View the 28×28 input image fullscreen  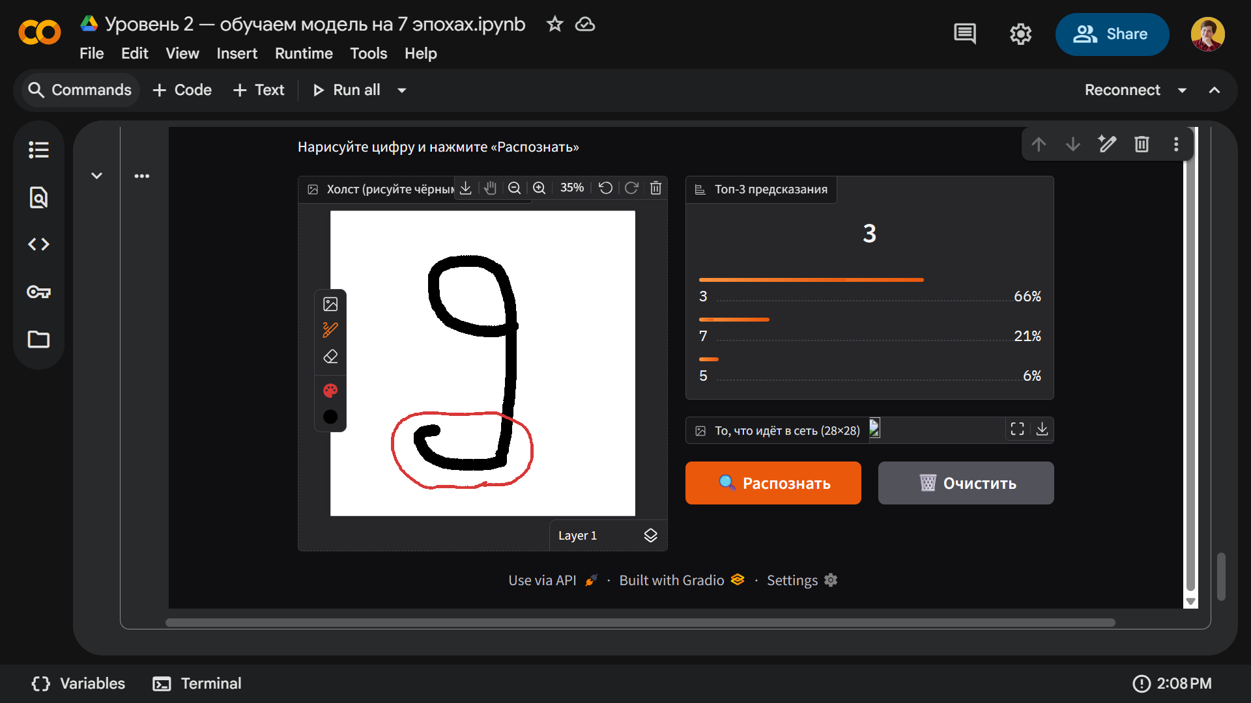coord(1016,428)
